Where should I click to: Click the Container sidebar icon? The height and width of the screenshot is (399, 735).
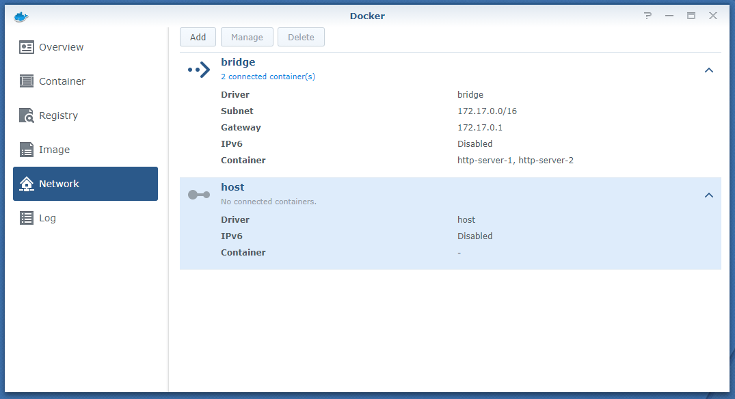coord(26,81)
